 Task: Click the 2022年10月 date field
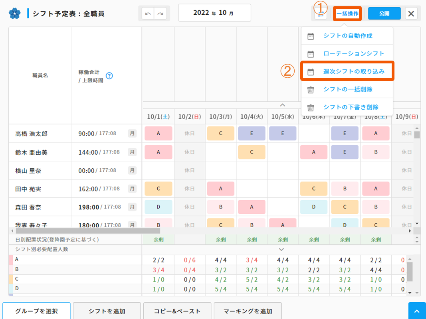(214, 13)
